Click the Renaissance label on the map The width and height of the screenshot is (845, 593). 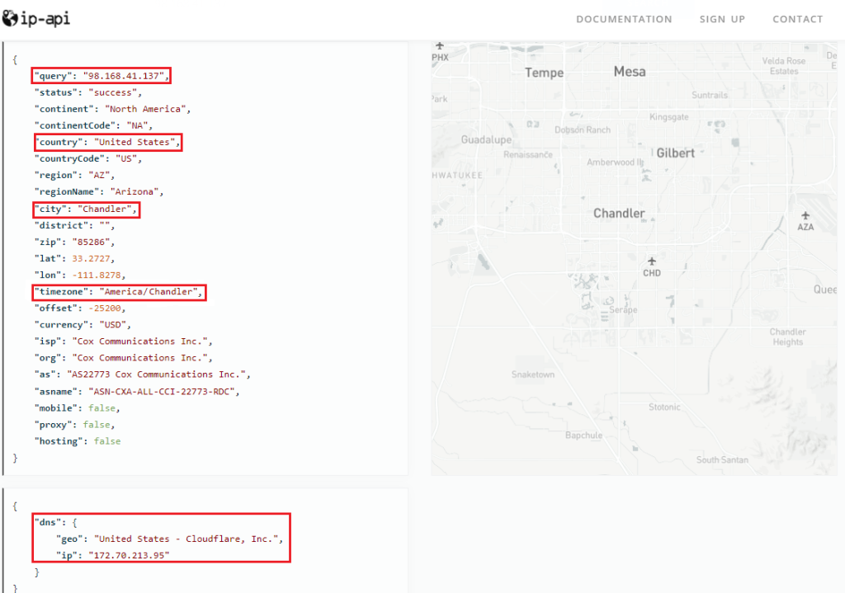527,154
